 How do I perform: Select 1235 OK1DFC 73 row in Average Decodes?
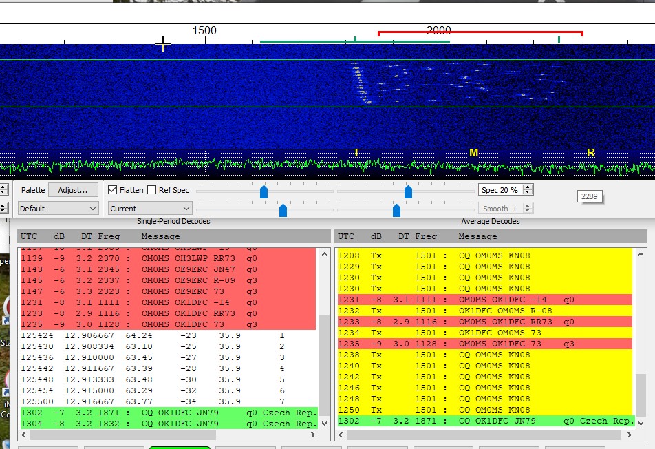tap(484, 344)
